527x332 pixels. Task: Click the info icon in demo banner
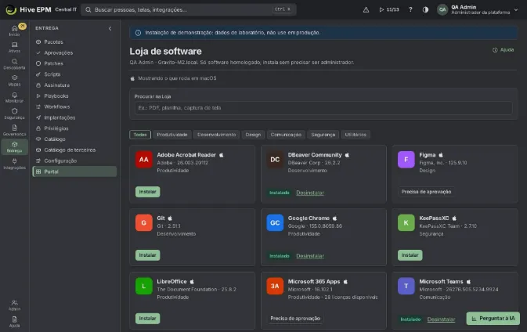tap(138, 33)
